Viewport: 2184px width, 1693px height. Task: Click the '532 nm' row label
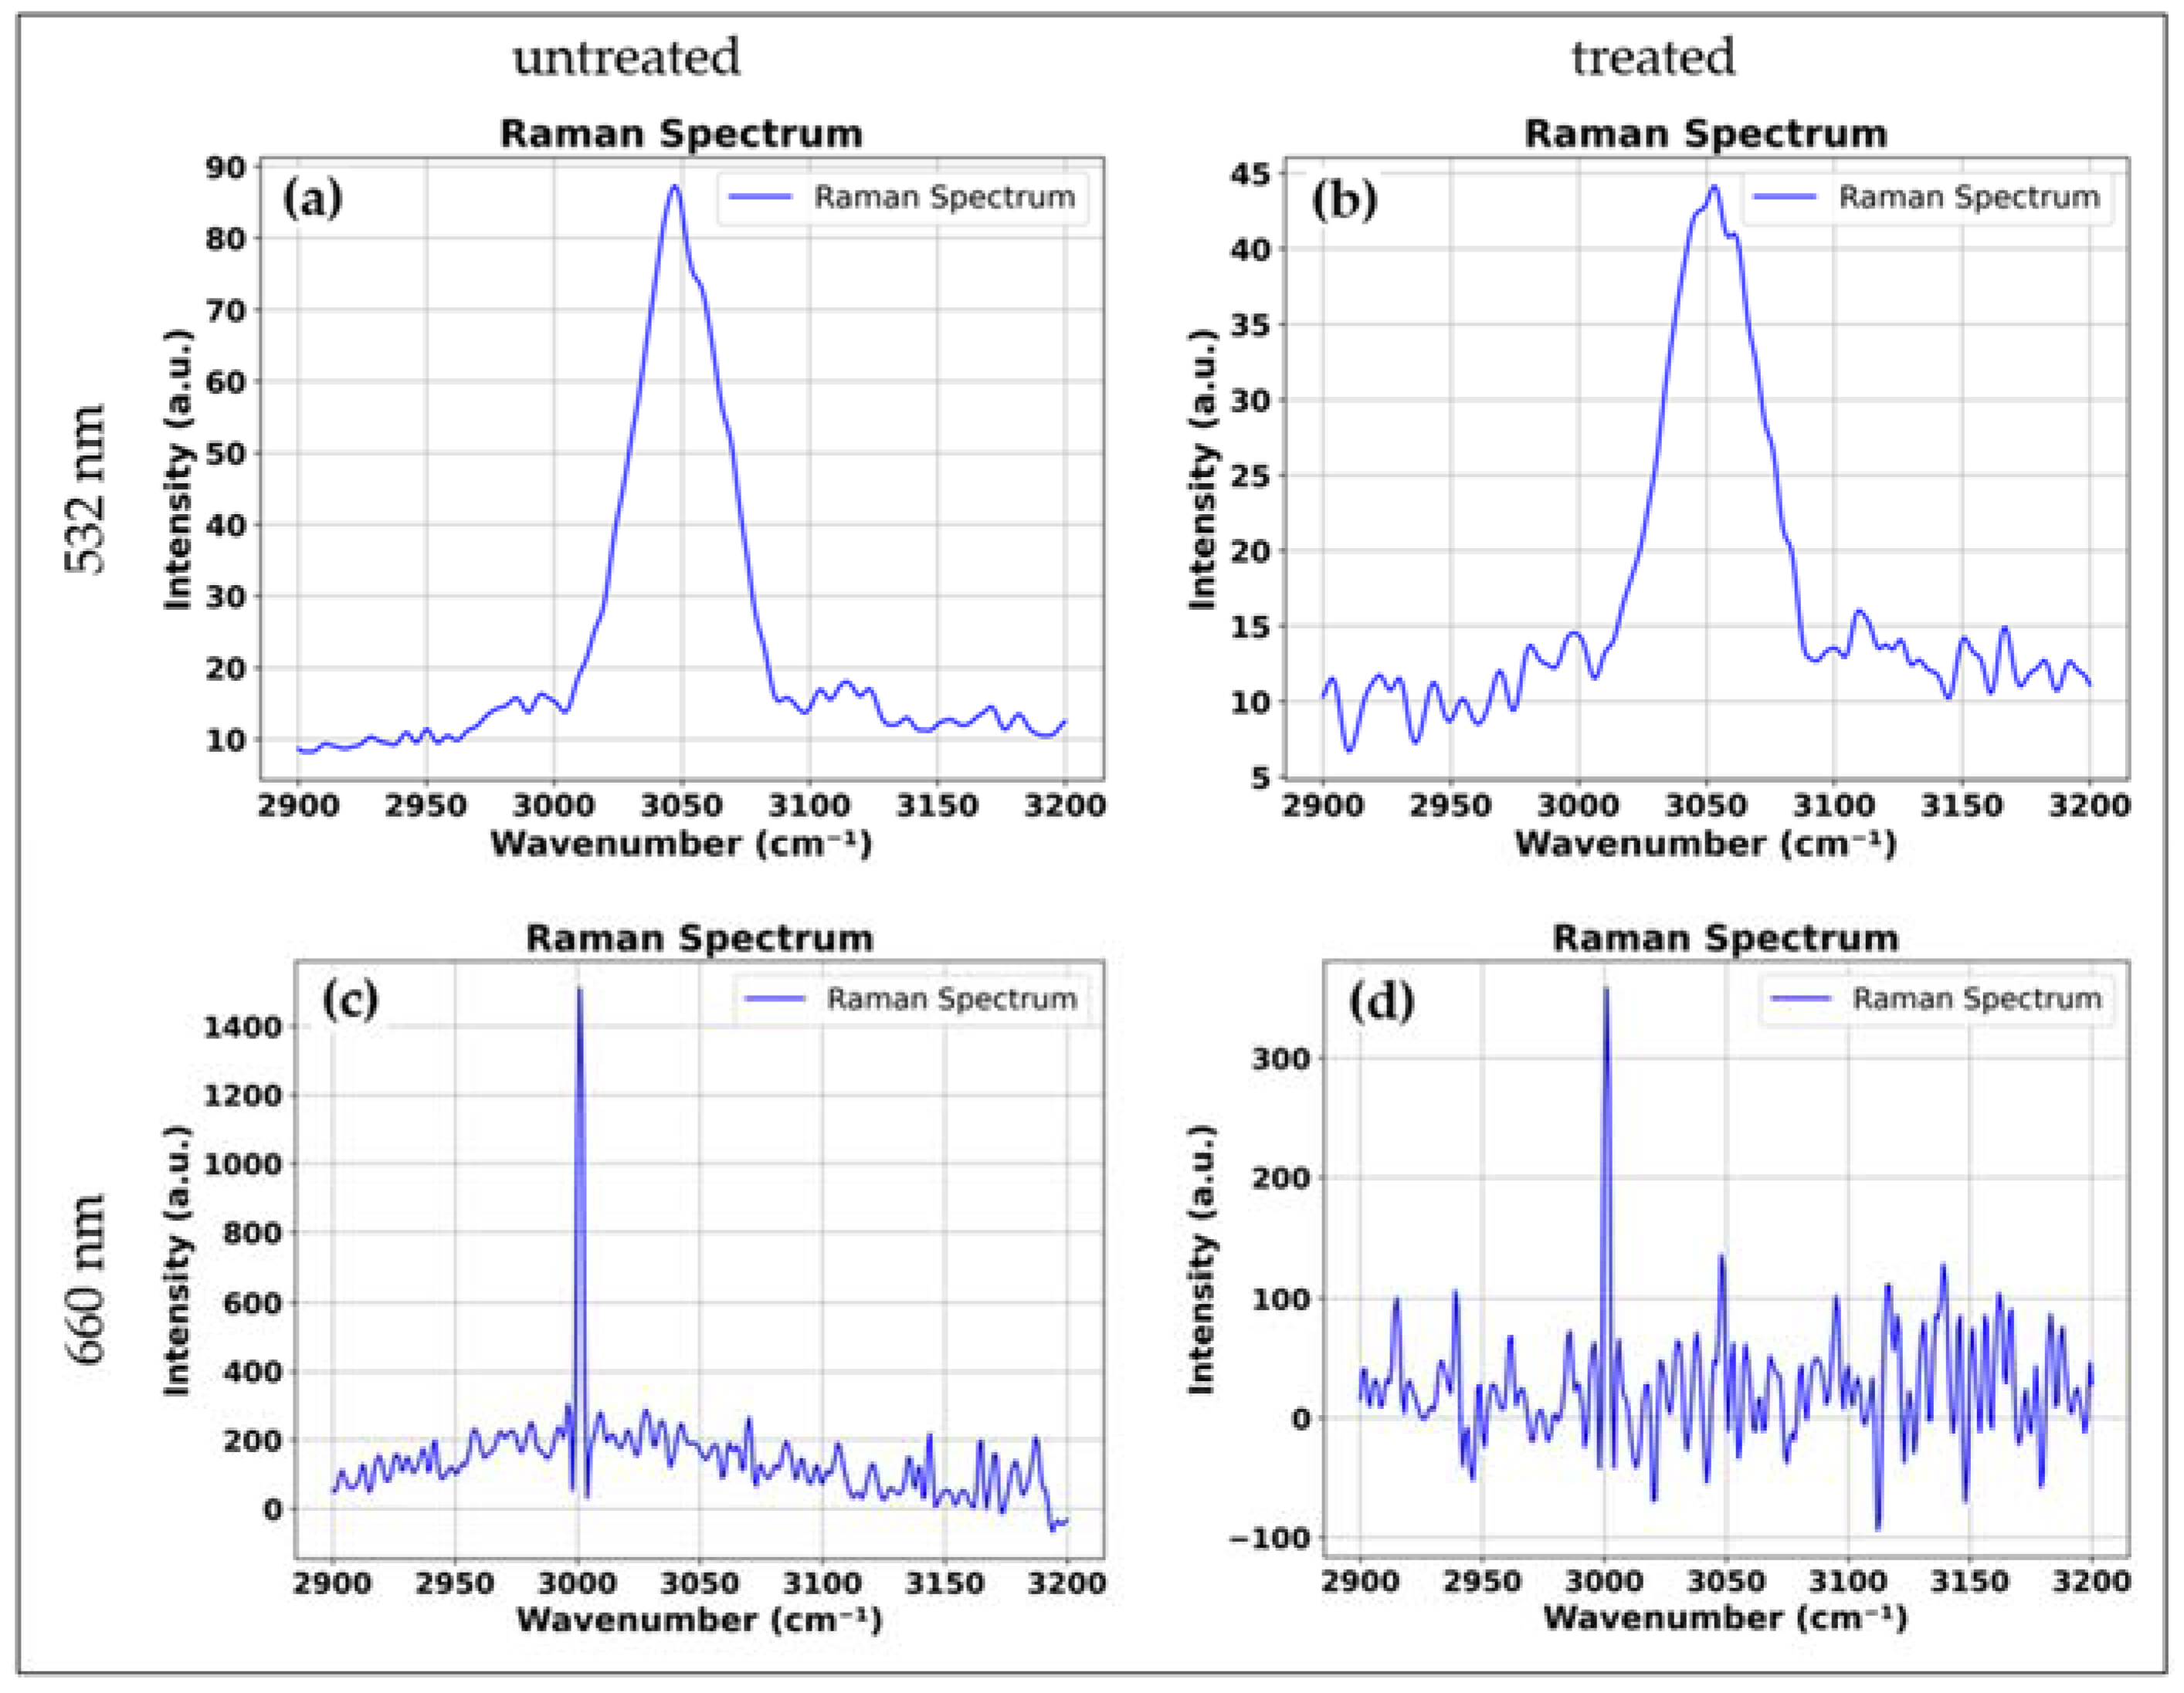pyautogui.click(x=86, y=489)
